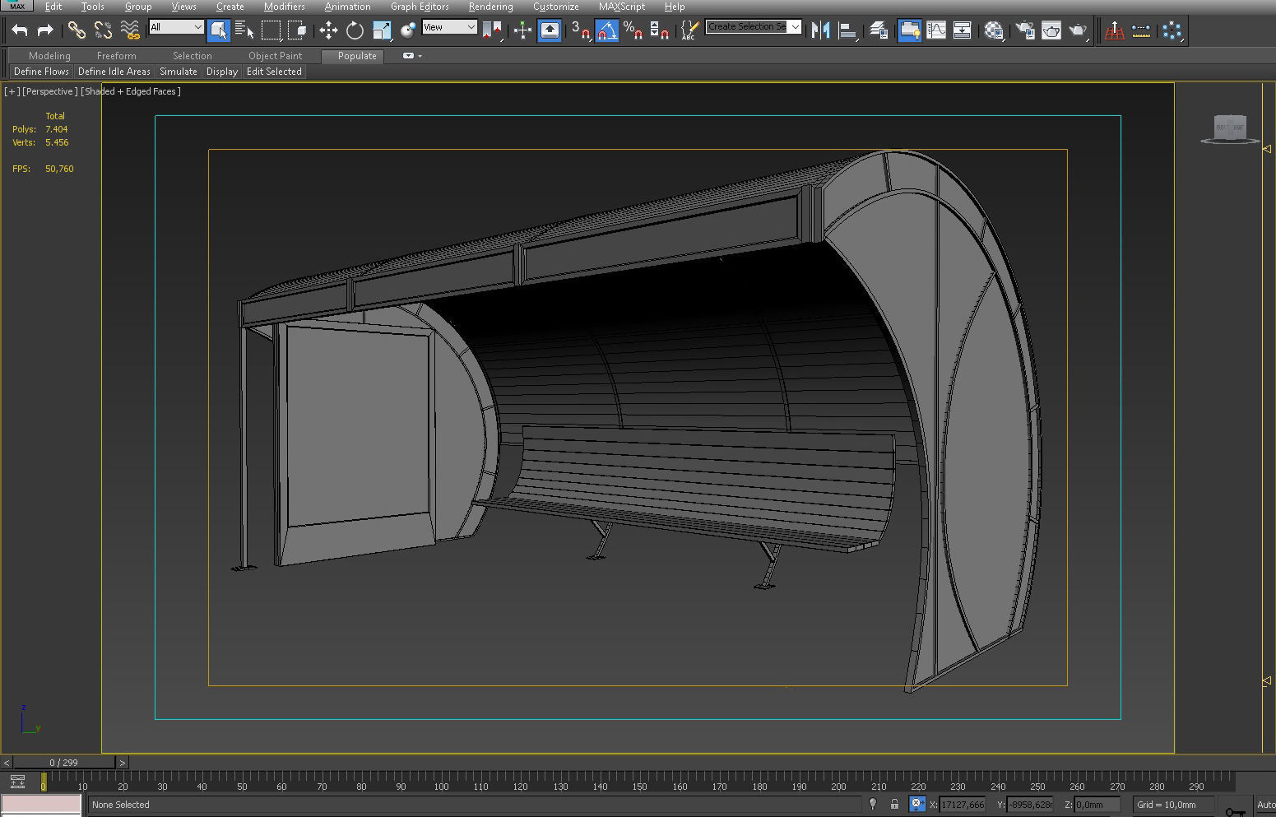
Task: Click the Display panel button
Action: click(x=222, y=72)
